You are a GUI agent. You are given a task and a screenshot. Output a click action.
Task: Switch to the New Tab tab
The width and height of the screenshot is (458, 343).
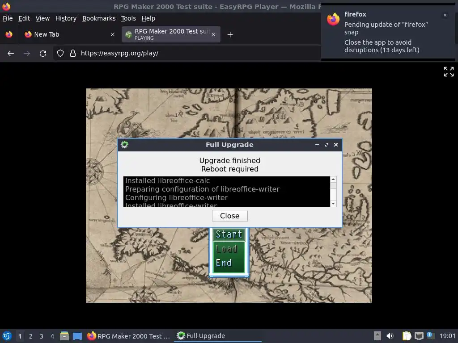tap(69, 34)
